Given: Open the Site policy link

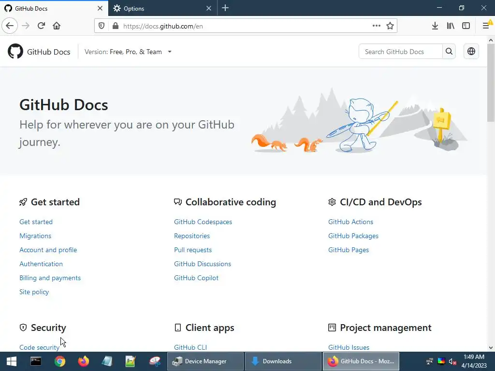Looking at the screenshot, I should click(34, 292).
